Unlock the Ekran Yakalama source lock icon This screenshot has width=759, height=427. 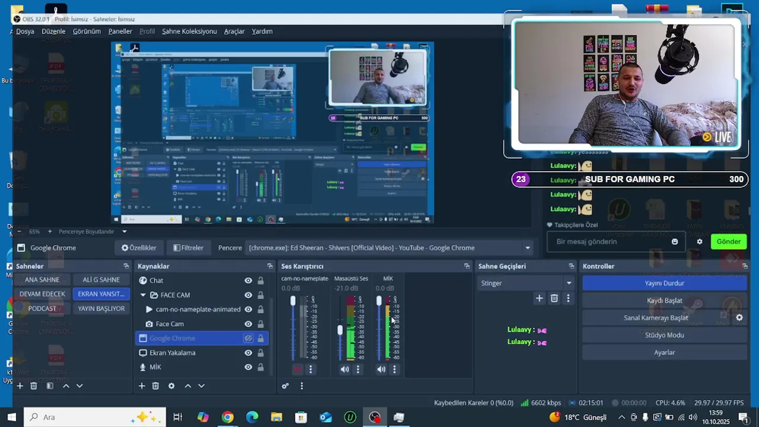[260, 352]
